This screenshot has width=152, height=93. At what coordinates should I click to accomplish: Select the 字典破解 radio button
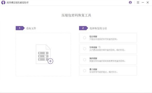point(85,49)
